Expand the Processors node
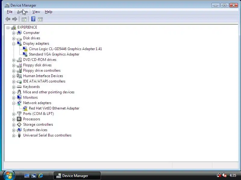241x180 pixels. point(14,119)
